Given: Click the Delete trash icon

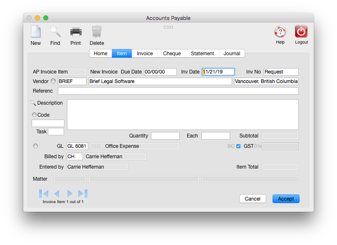Looking at the screenshot, I should coord(97,32).
